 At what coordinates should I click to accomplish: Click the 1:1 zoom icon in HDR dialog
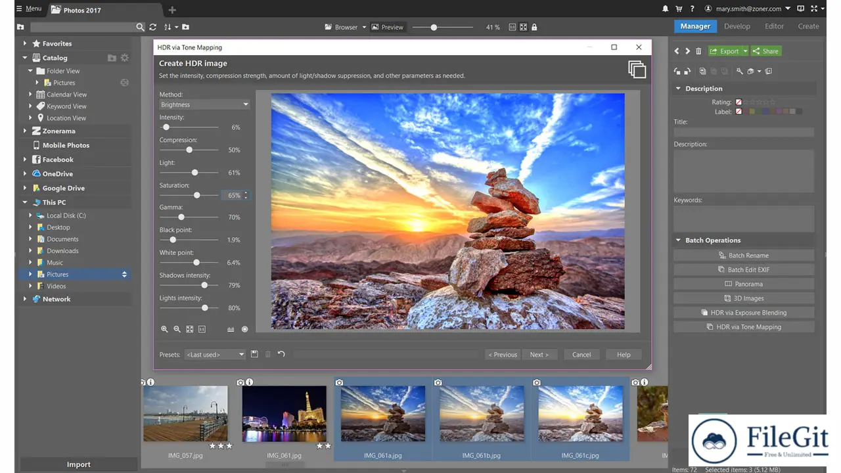click(x=202, y=329)
